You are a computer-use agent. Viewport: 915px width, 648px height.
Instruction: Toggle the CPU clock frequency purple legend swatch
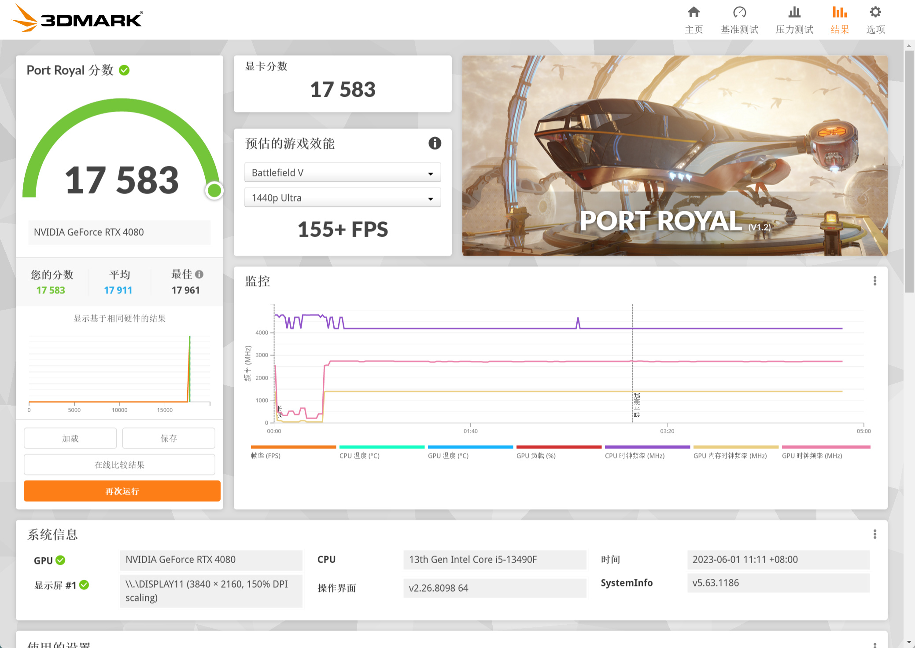647,447
